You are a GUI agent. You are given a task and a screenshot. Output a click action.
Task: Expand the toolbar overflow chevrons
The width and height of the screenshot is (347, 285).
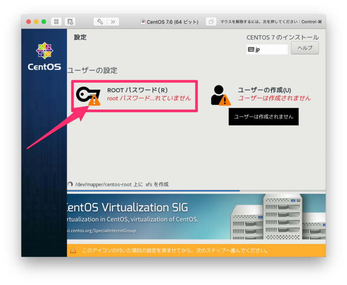pos(113,22)
